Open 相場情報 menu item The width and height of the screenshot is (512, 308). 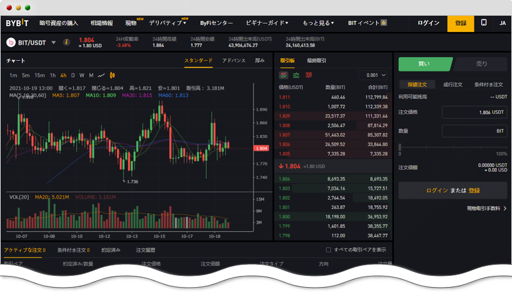tap(102, 23)
